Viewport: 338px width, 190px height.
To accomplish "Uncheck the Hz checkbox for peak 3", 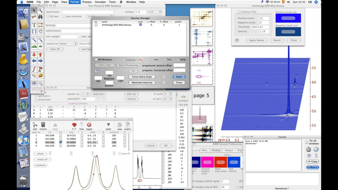I will click(x=60, y=142).
